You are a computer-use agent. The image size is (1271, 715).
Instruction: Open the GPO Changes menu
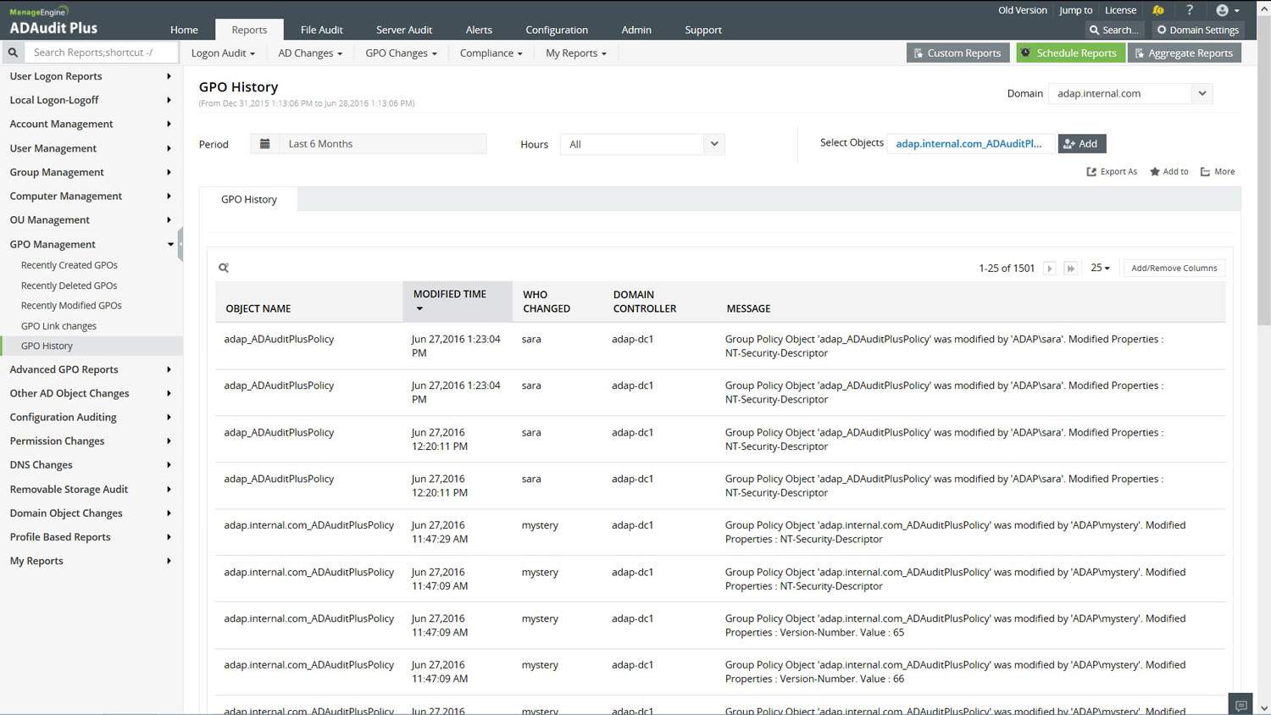pos(401,53)
